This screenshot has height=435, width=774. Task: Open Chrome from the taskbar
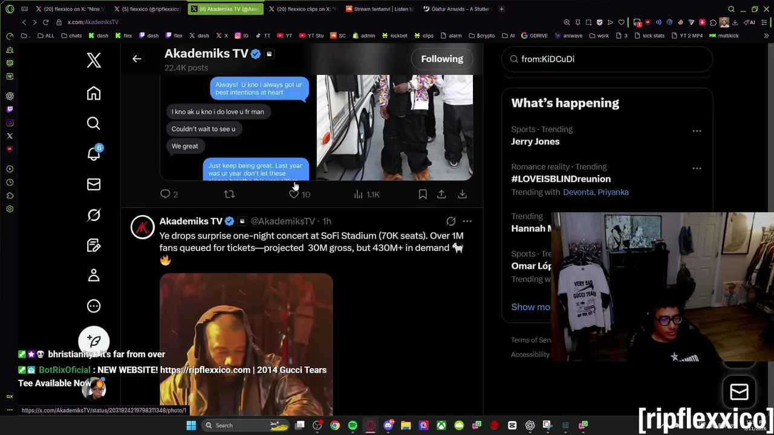(334, 425)
